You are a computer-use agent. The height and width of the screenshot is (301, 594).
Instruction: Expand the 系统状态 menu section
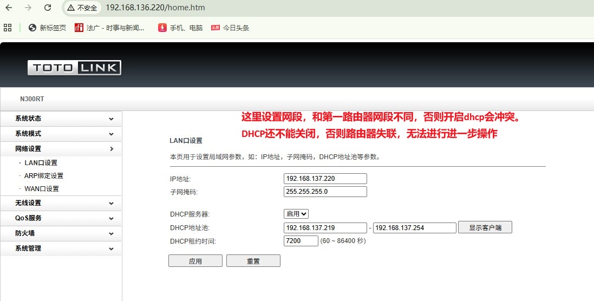pyautogui.click(x=61, y=119)
